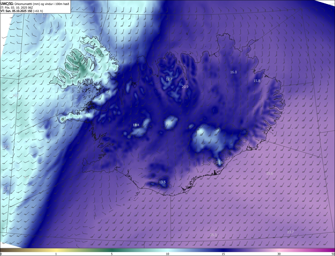
Task: Click the 12.5 value label on the map
Action: (x=5, y=188)
